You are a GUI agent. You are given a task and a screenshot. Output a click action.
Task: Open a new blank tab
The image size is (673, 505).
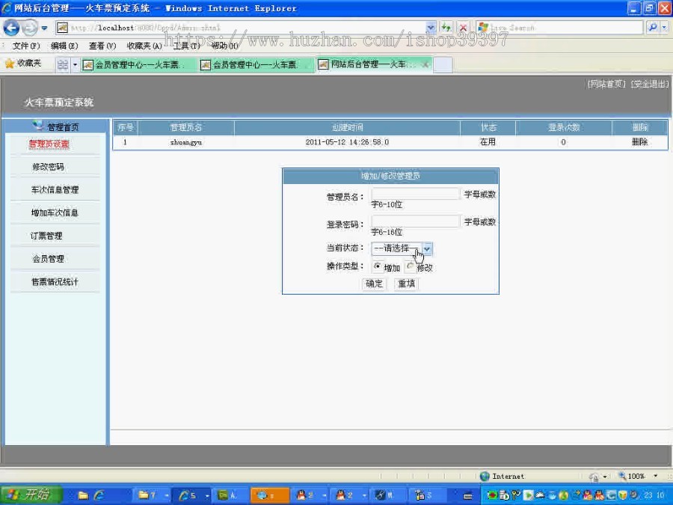[x=443, y=64]
